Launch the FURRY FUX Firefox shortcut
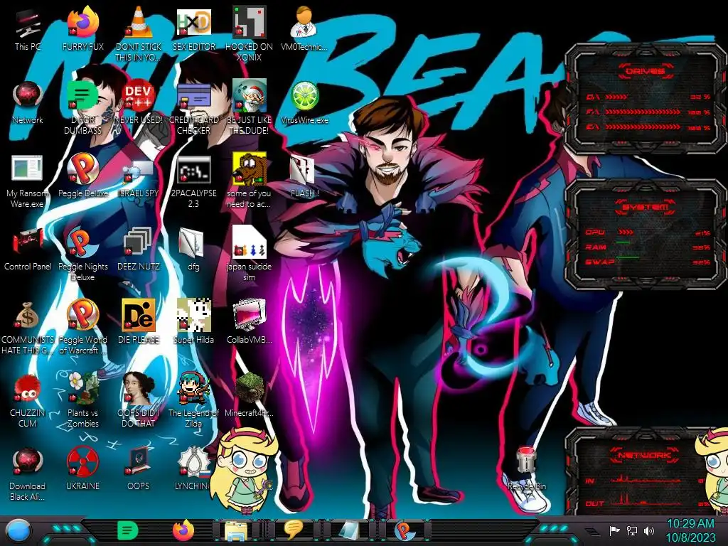Viewport: 728px width, 546px height. 82,30
